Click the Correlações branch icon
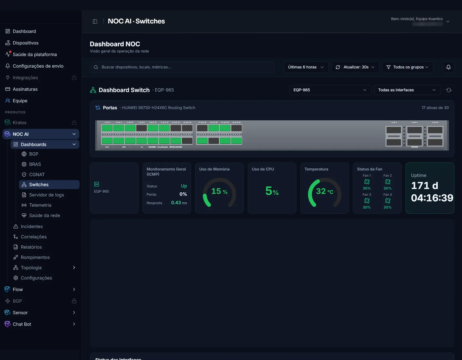Viewport: 462px width, 360px height. [16, 237]
